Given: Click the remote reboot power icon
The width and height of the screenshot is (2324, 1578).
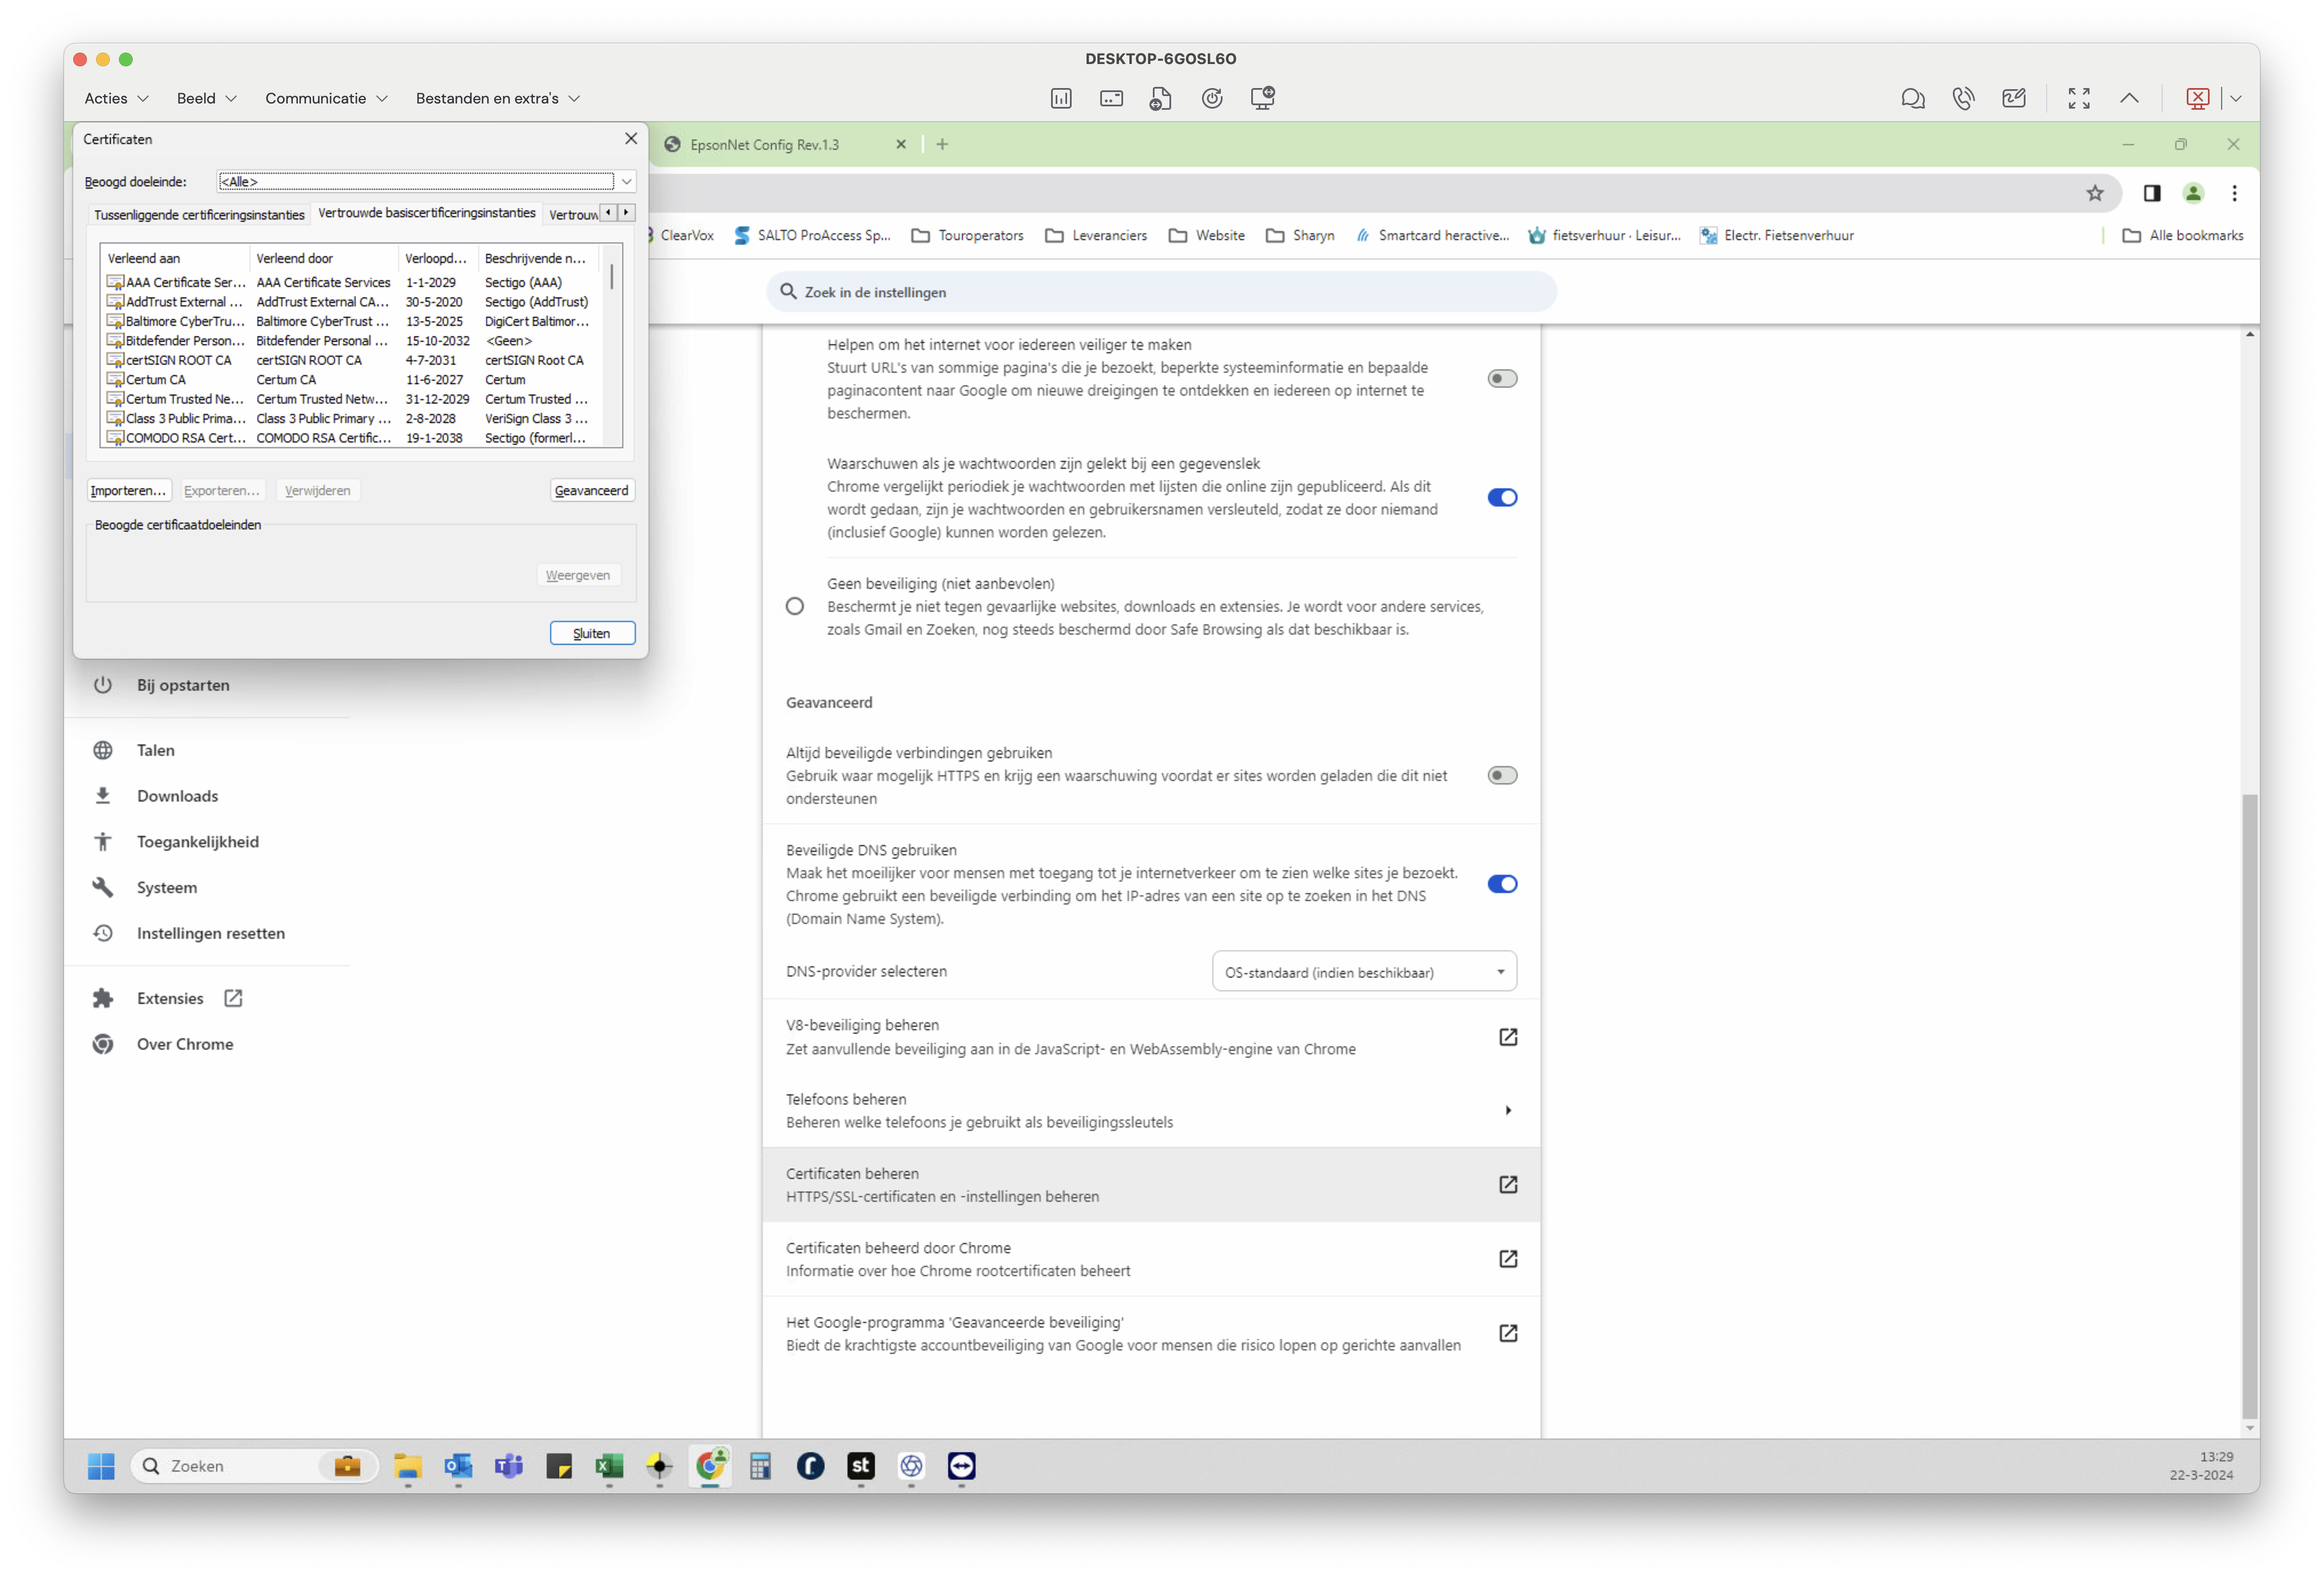Looking at the screenshot, I should (x=1212, y=98).
